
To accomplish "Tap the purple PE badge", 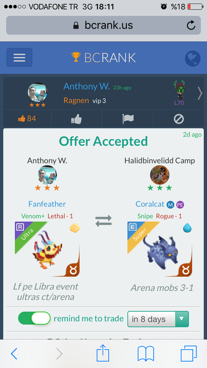I will 180,205.
